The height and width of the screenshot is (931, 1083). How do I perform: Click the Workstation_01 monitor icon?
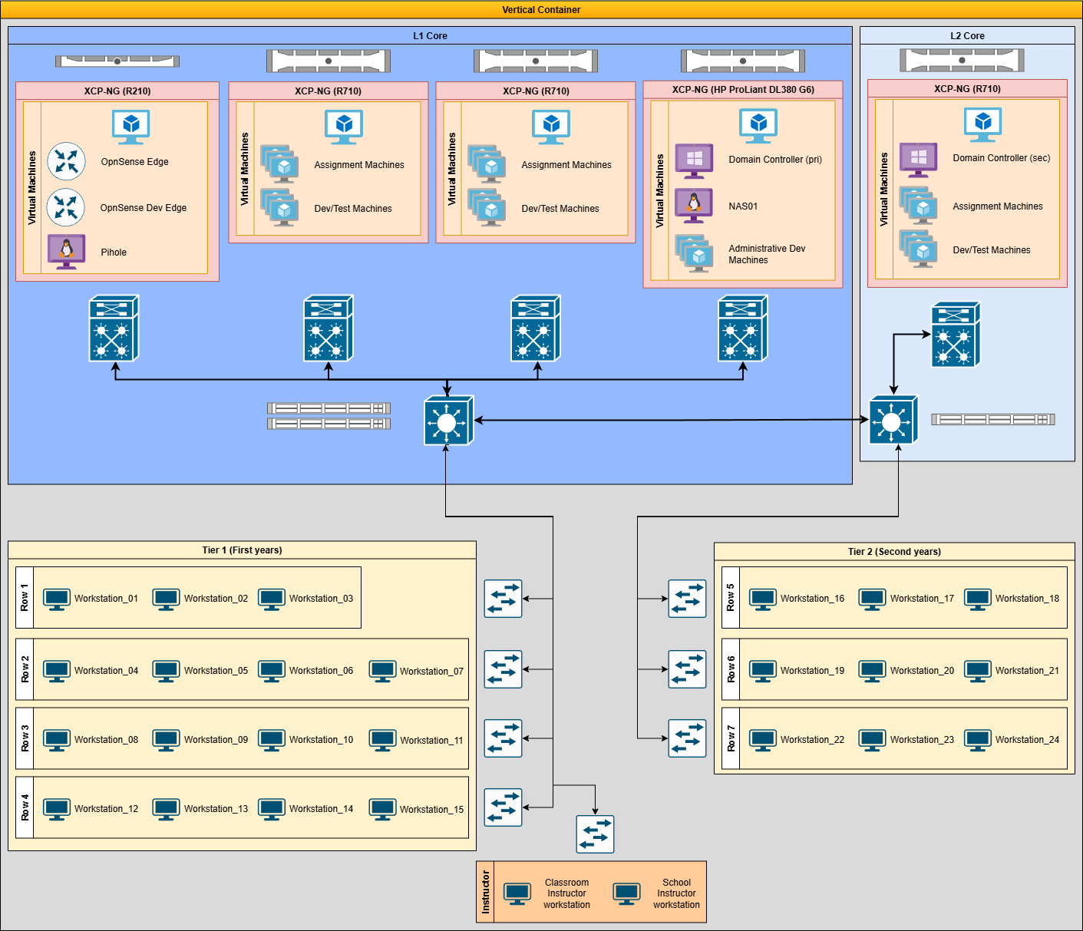point(57,599)
